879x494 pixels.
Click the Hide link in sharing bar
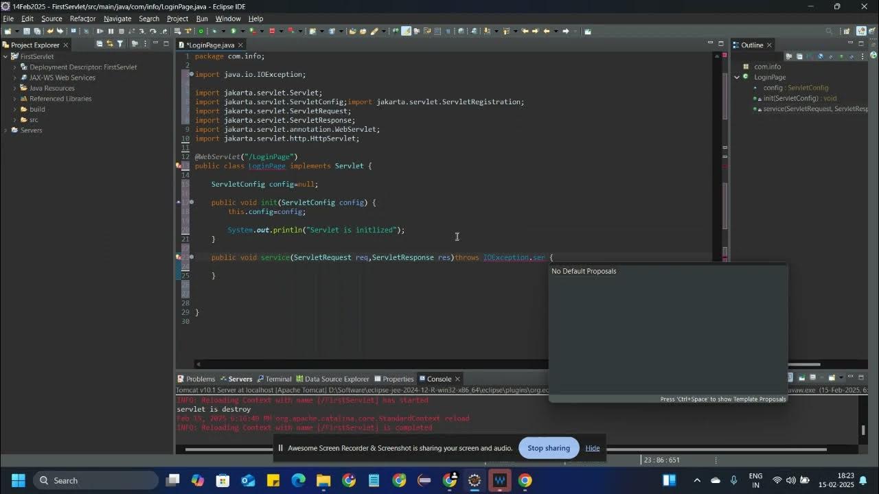tap(593, 448)
